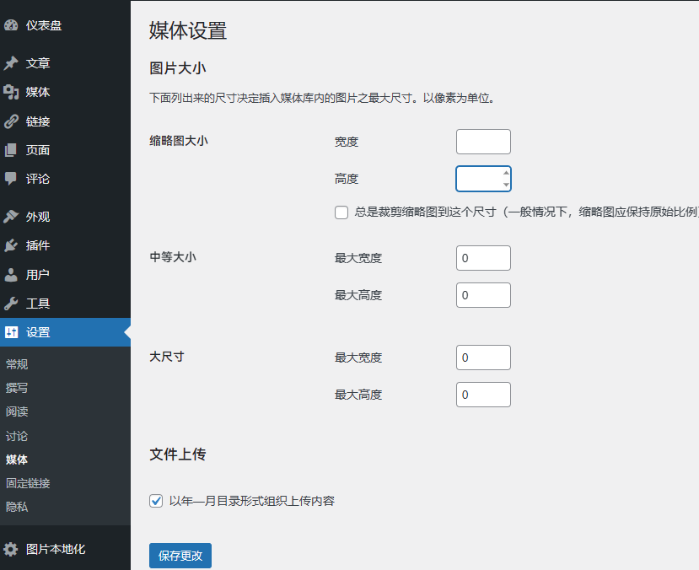699x570 pixels.
Task: Open the 媒体 library icon
Action: (x=12, y=92)
